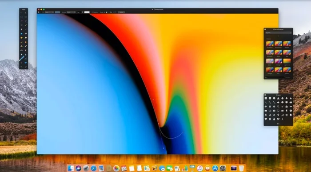Open Photos from the Dock
The height and width of the screenshot is (172, 311).
click(116, 168)
